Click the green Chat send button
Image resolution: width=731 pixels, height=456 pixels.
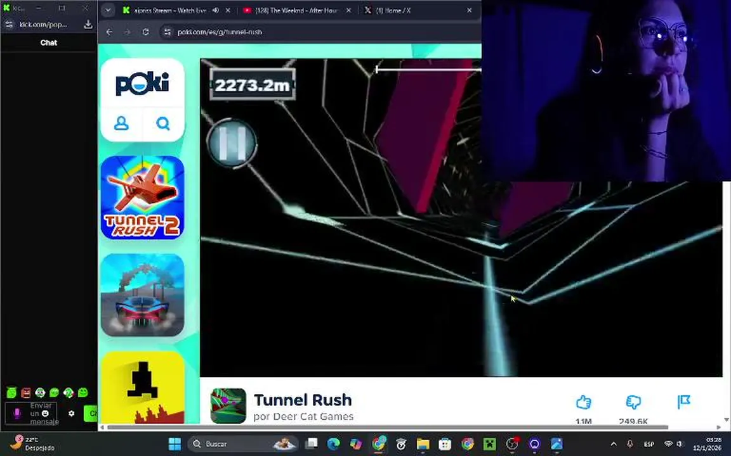pos(91,413)
